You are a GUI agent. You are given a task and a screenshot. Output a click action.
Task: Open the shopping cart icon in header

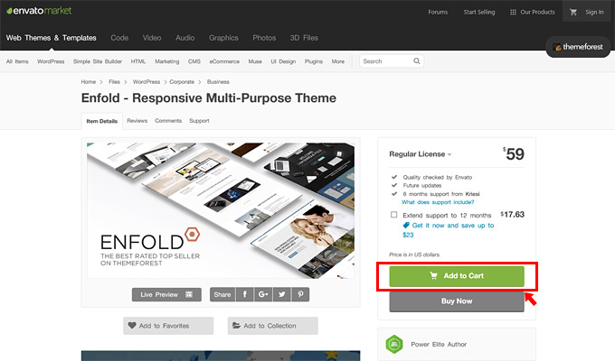tap(573, 12)
